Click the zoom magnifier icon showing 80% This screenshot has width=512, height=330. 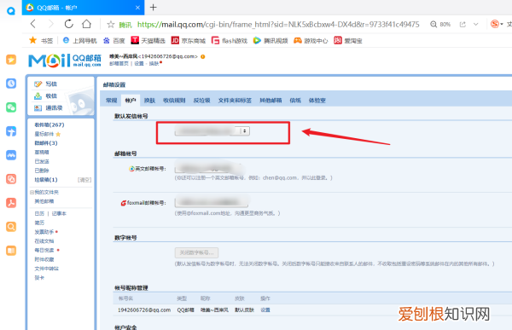click(x=433, y=25)
